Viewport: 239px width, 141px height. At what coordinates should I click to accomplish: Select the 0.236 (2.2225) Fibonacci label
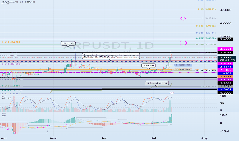click(x=206, y=70)
